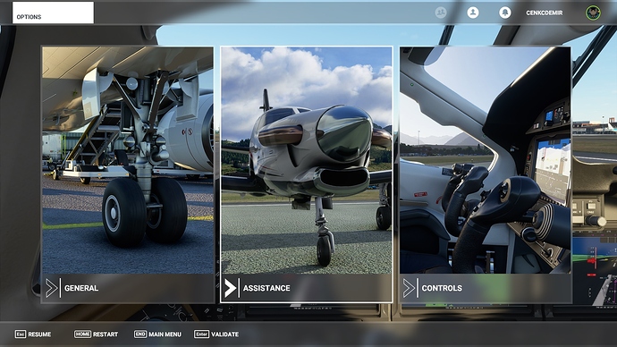The height and width of the screenshot is (347, 617).
Task: Click the arrow icon beside Controls
Action: point(409,288)
